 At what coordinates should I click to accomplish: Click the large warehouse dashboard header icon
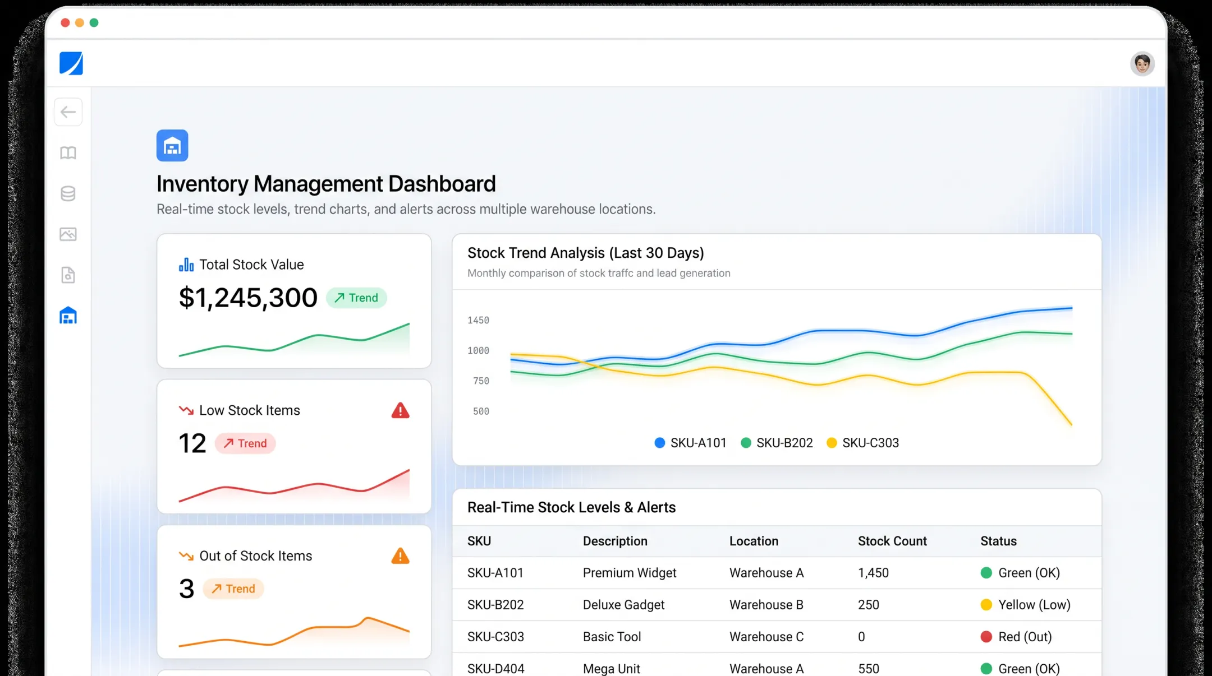click(172, 146)
